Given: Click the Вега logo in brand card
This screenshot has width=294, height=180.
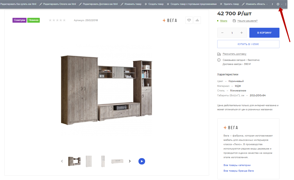Looking at the screenshot, I should click(231, 128).
